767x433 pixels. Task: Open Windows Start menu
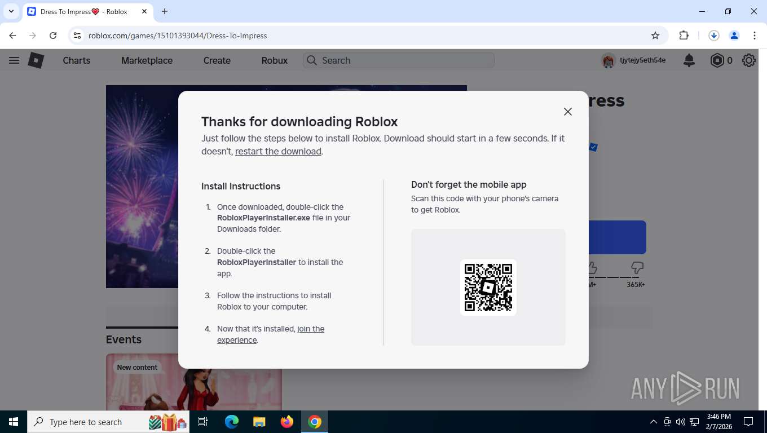pos(13,422)
